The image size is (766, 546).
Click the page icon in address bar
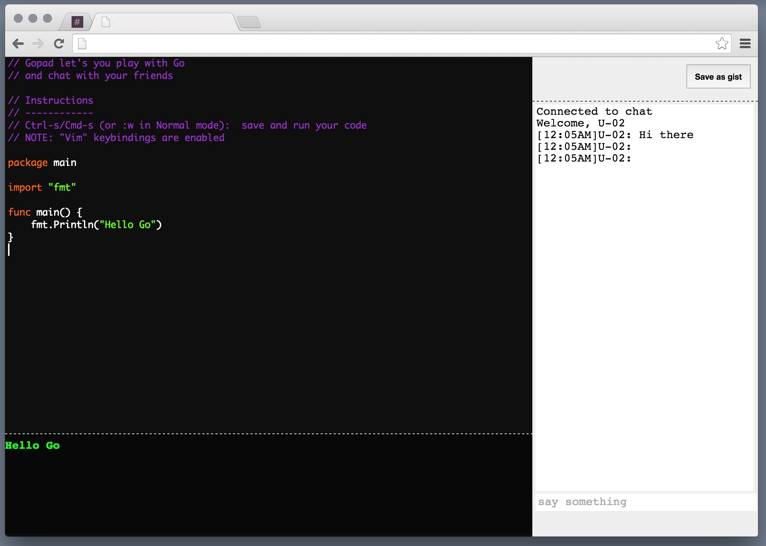(x=82, y=44)
